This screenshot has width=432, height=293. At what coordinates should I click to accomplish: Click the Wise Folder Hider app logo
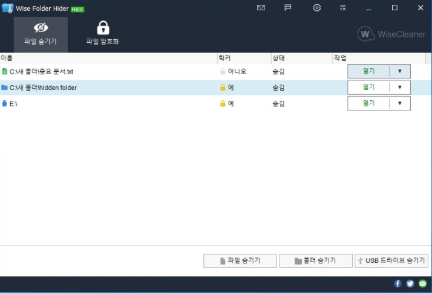7,8
